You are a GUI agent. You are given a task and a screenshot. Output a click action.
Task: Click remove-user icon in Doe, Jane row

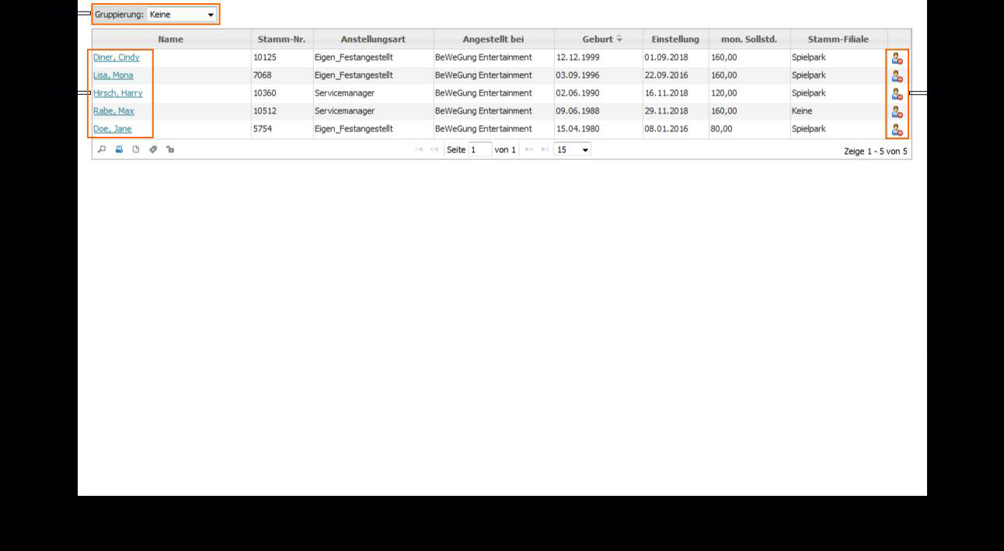click(x=897, y=130)
